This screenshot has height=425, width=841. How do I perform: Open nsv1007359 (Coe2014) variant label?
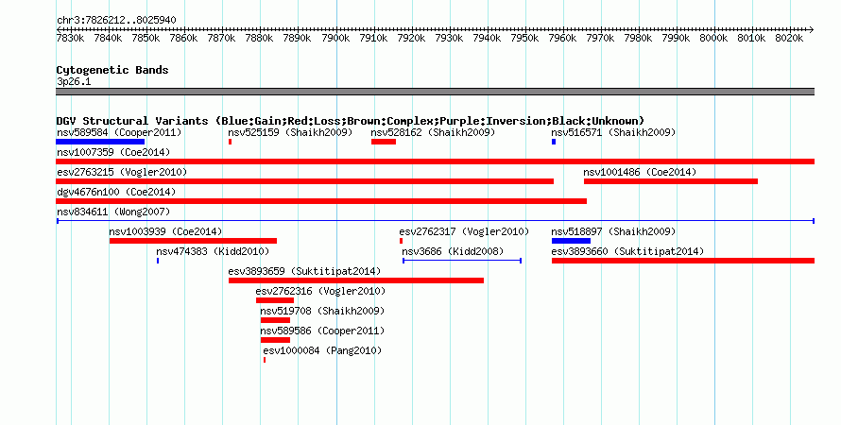tap(113, 152)
